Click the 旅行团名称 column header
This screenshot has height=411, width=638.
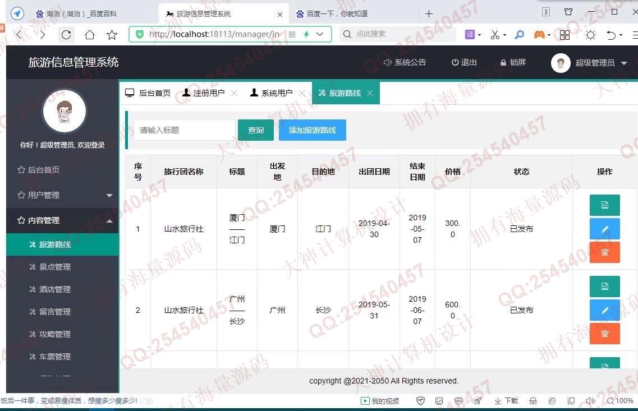(183, 172)
